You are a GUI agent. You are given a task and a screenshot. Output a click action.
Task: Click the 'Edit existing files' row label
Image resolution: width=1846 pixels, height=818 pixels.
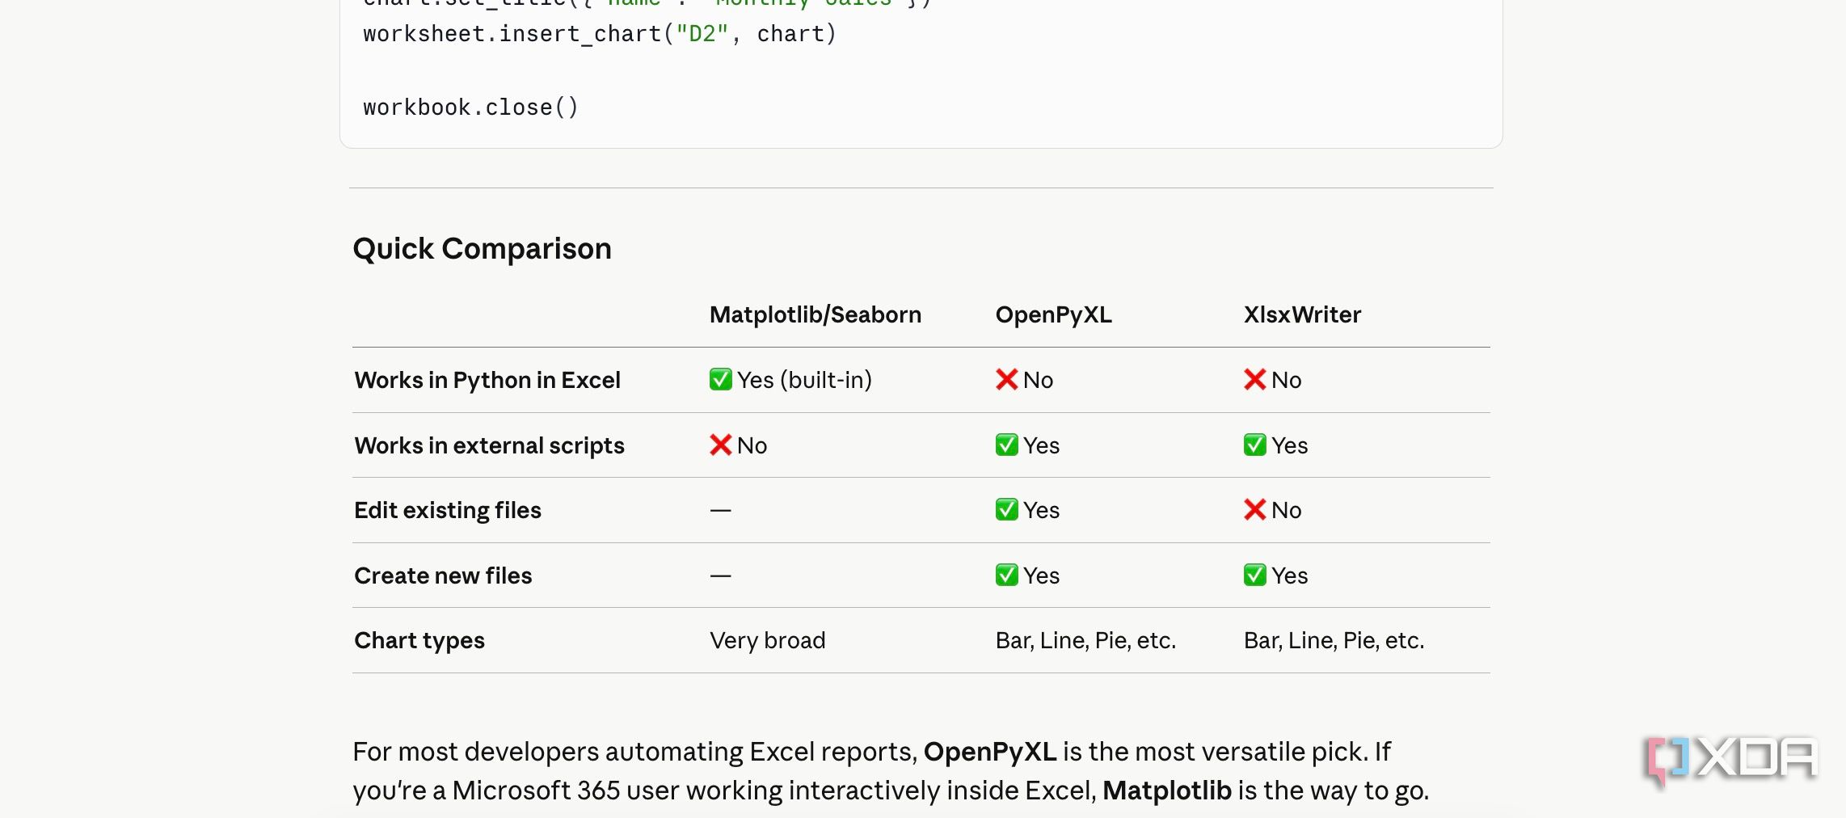pyautogui.click(x=448, y=510)
